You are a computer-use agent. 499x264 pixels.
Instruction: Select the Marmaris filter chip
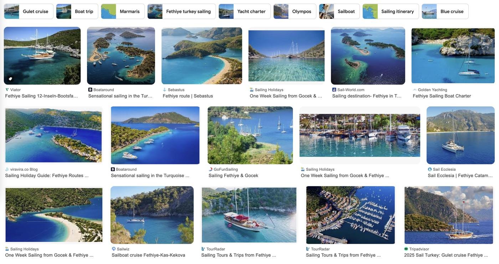coord(123,11)
